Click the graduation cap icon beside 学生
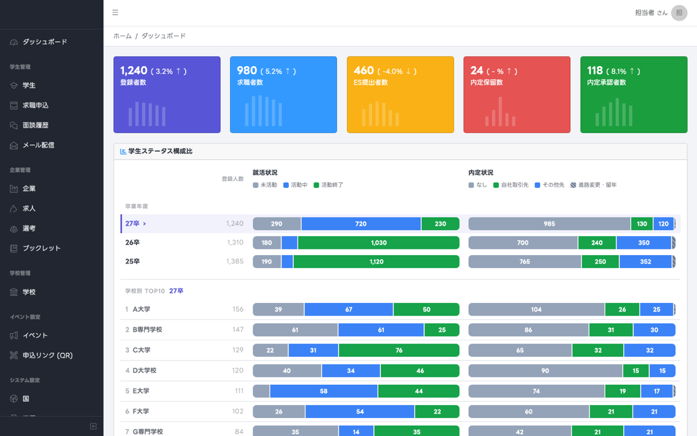The height and width of the screenshot is (436, 697). click(14, 85)
